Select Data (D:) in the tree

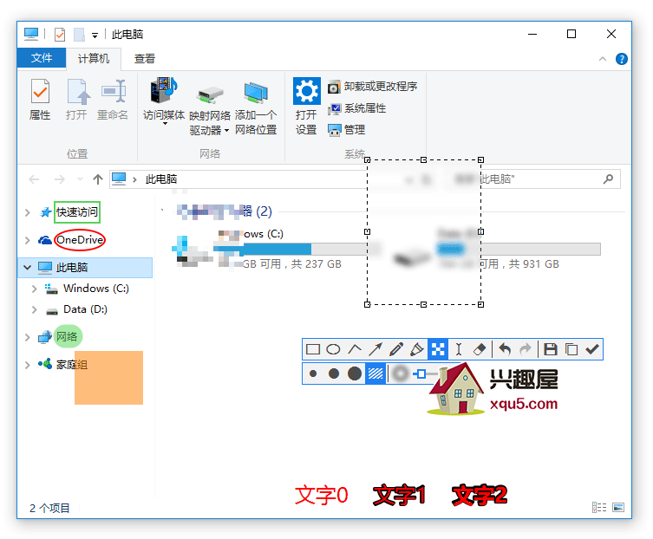(x=85, y=309)
